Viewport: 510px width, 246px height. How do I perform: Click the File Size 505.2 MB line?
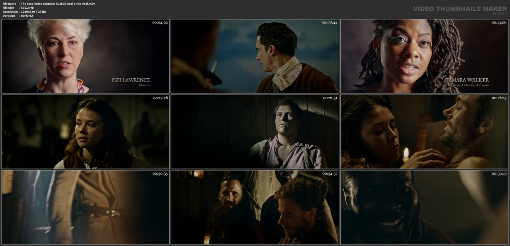coord(18,8)
